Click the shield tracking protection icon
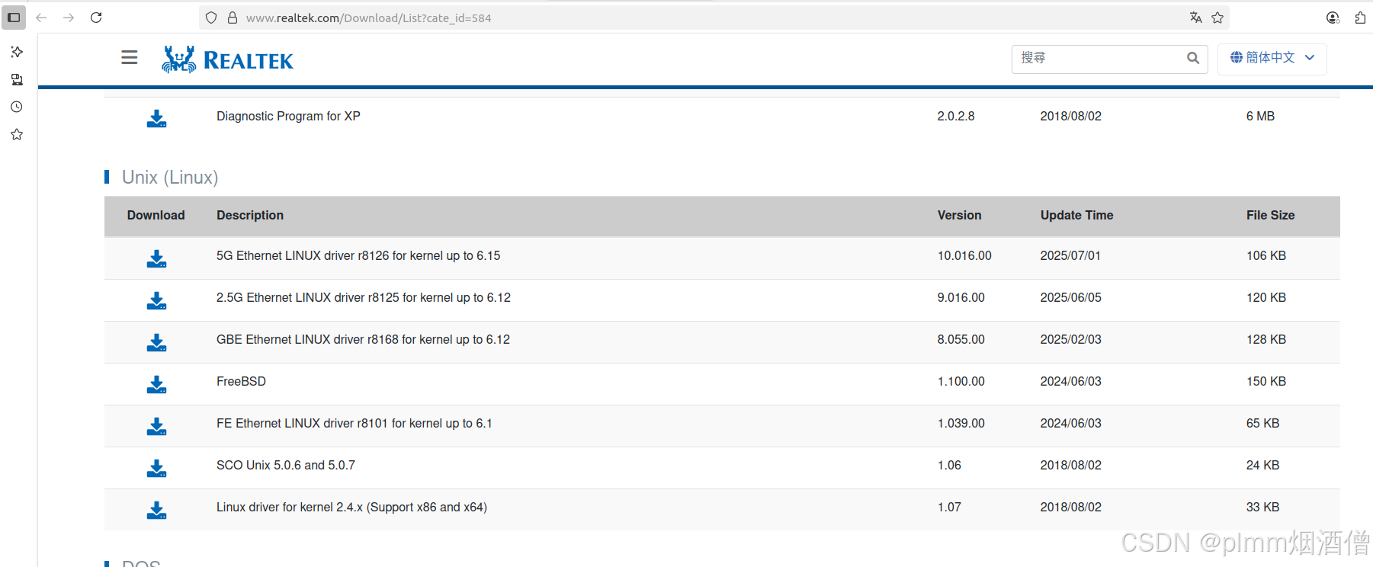This screenshot has width=1373, height=567. (211, 18)
